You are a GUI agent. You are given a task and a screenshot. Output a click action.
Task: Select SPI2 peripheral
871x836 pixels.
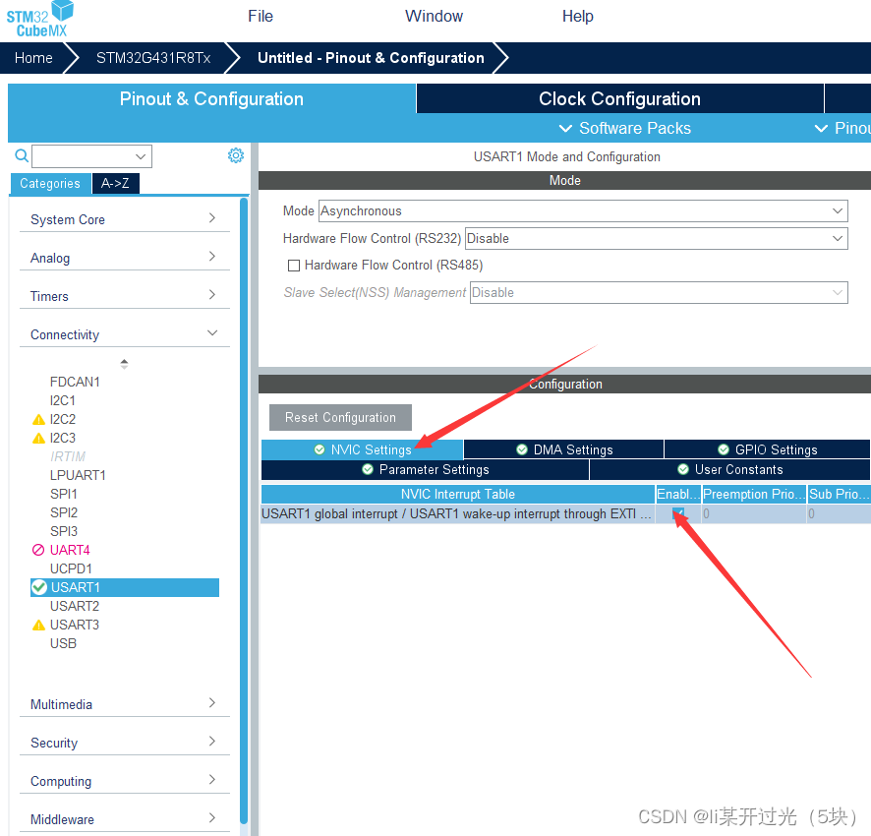coord(63,513)
